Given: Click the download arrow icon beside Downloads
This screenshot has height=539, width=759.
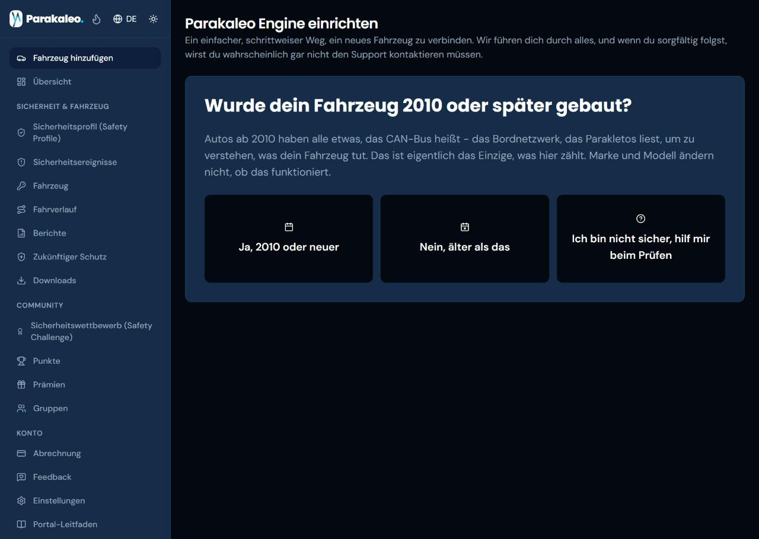Looking at the screenshot, I should 21,281.
